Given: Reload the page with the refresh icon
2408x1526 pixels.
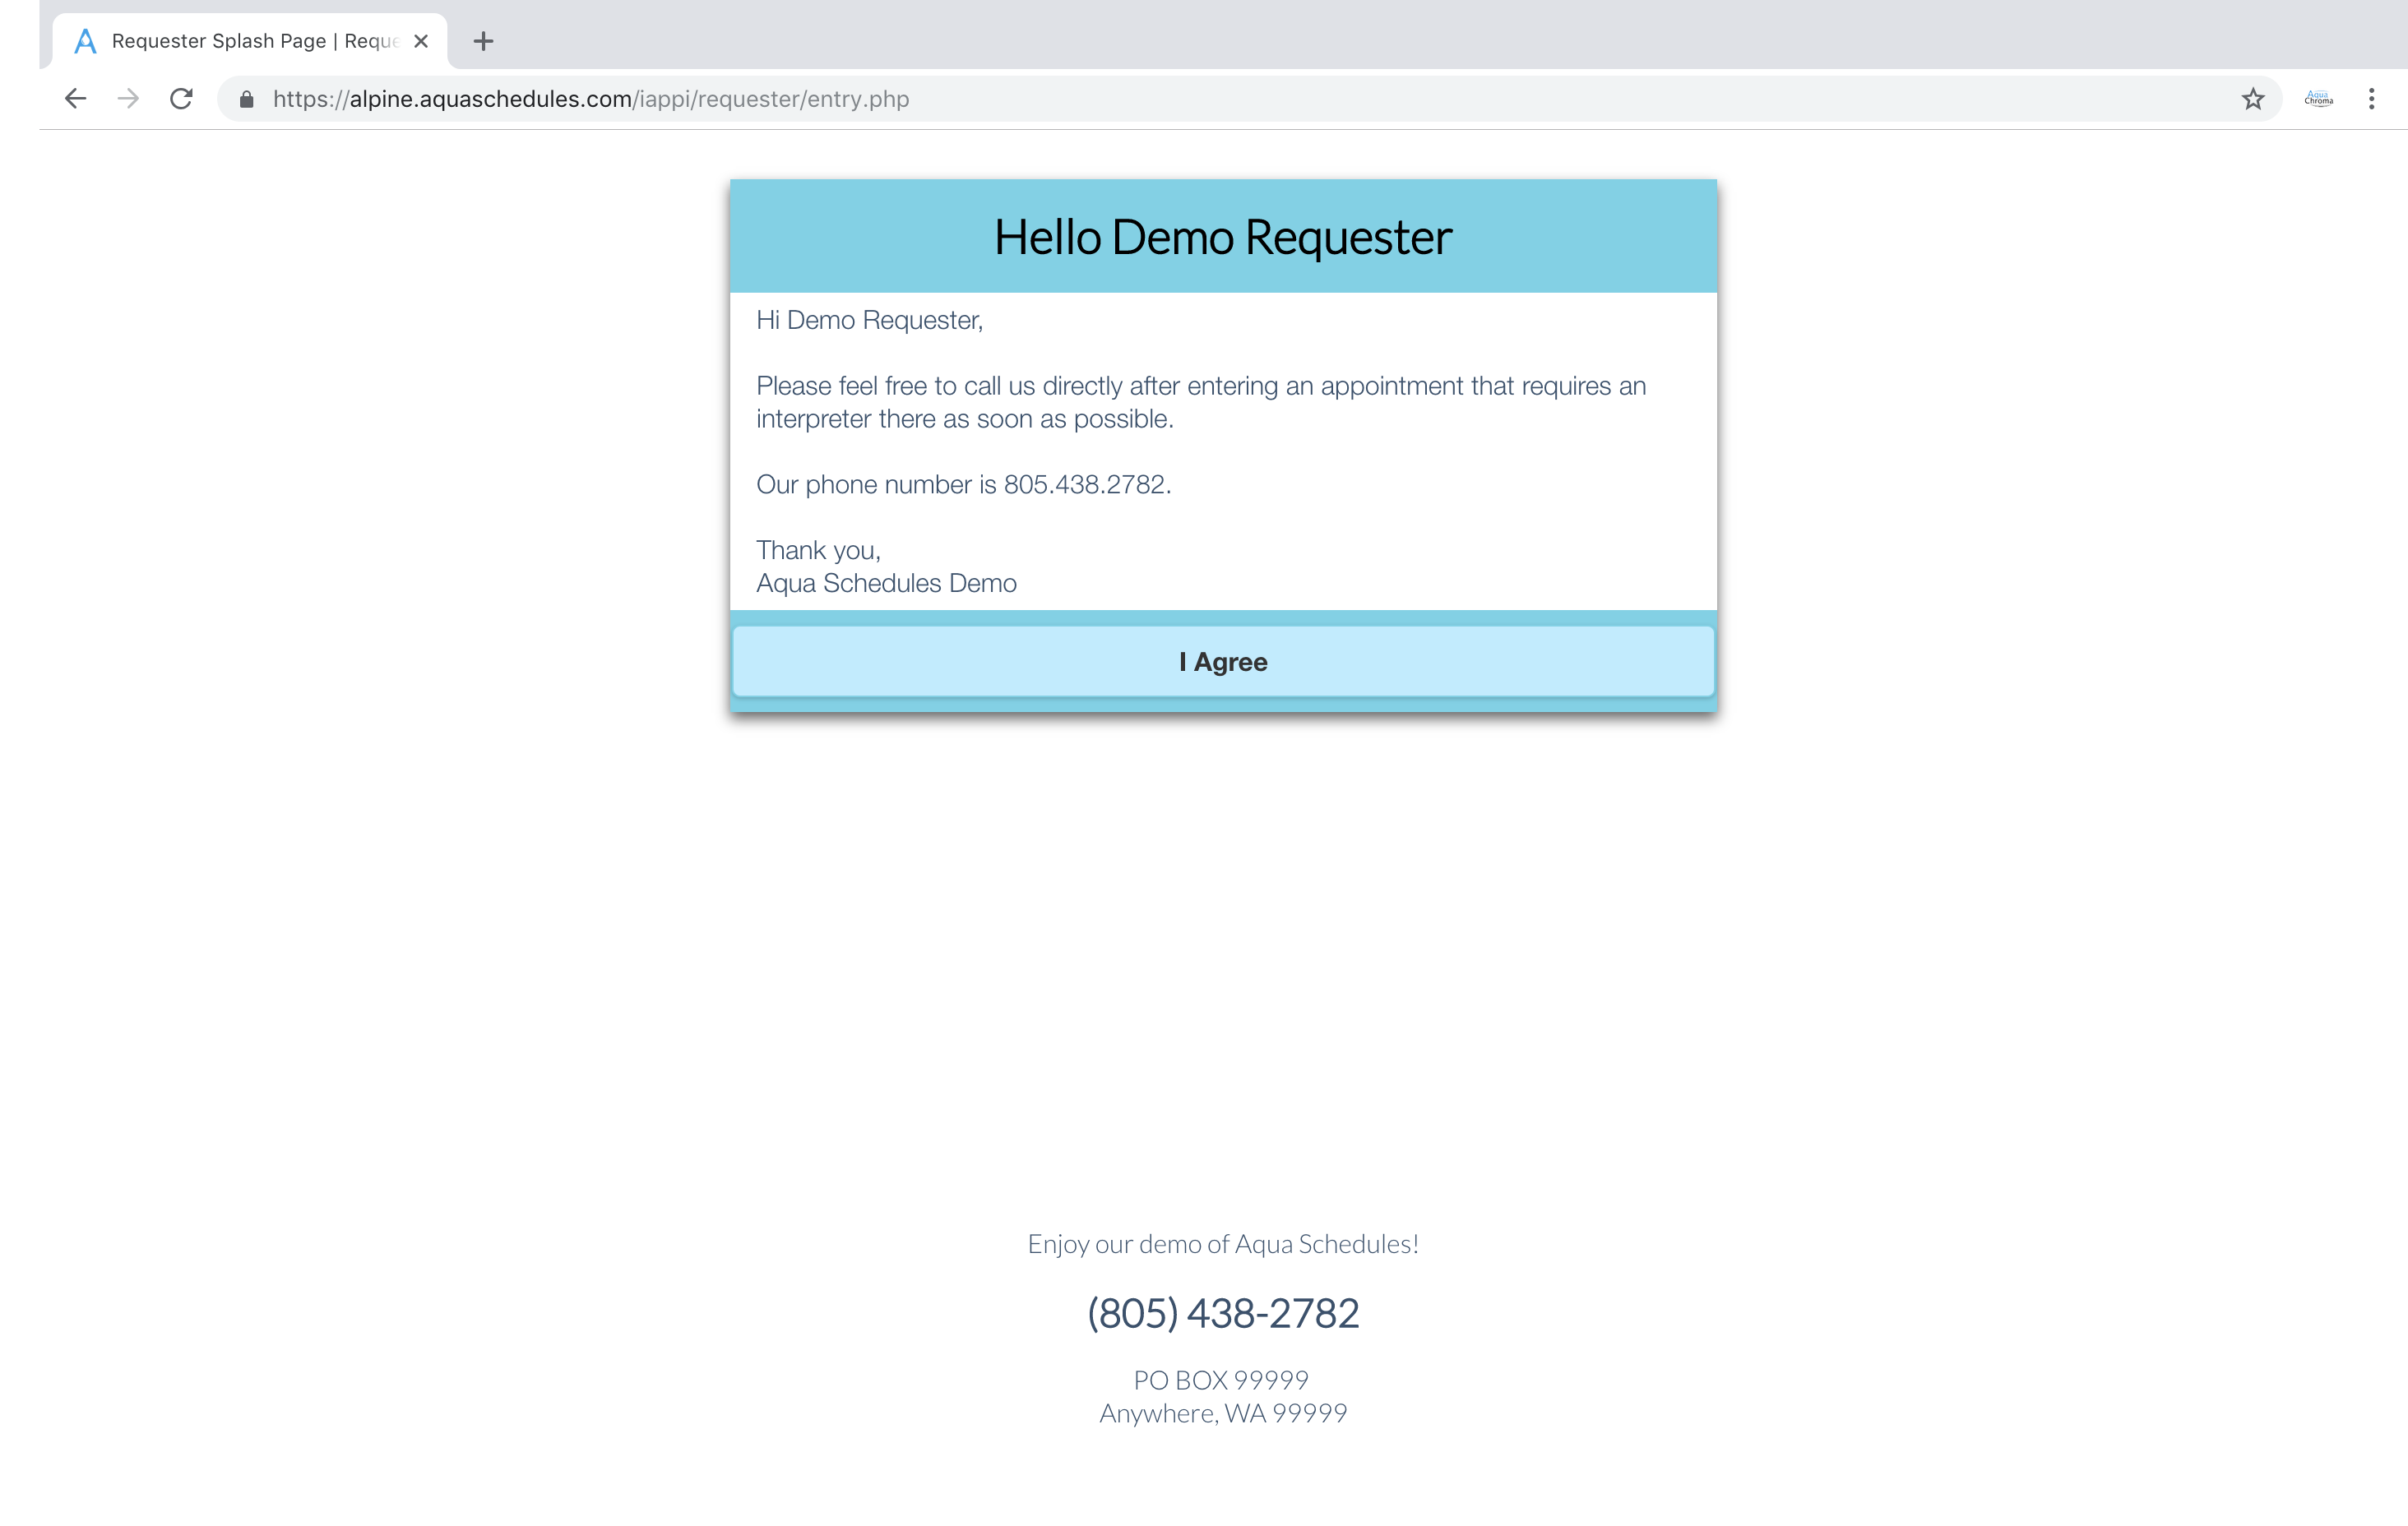Looking at the screenshot, I should point(181,98).
